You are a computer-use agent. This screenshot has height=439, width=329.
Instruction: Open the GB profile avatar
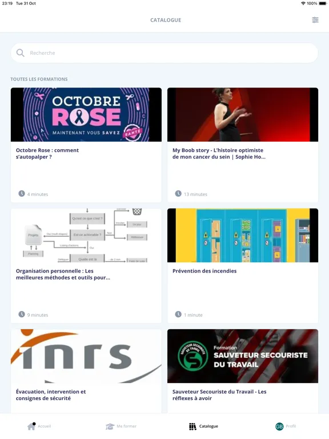[x=279, y=426]
